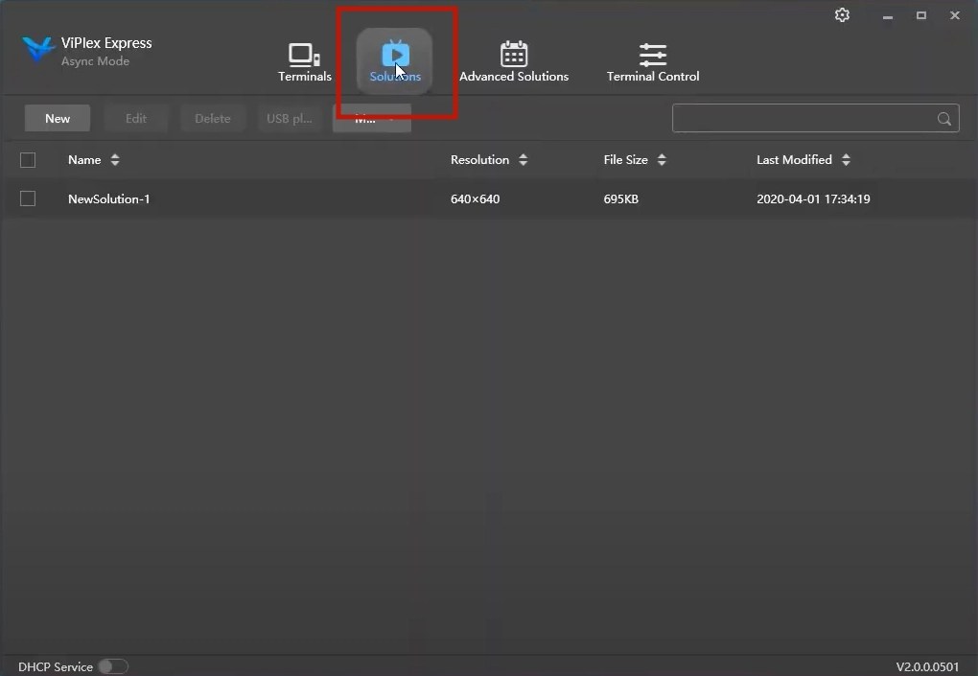
Task: Click the USB playback button
Action: coord(289,118)
